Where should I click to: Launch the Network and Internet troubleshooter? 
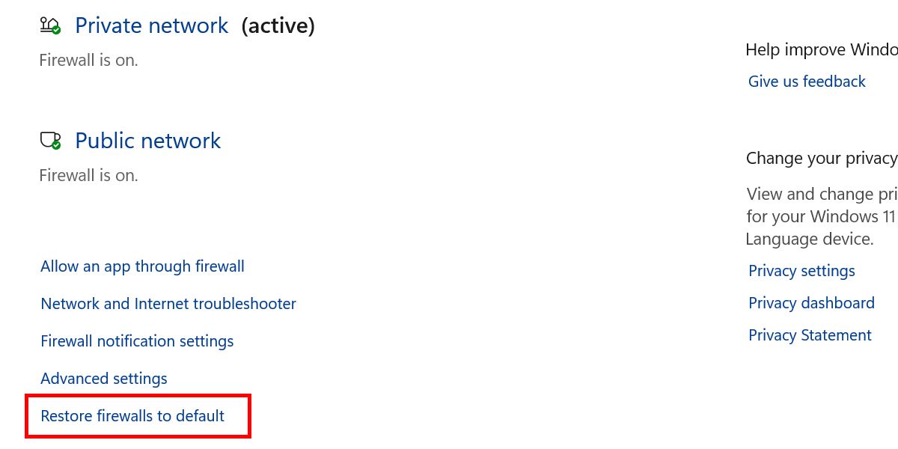(168, 303)
